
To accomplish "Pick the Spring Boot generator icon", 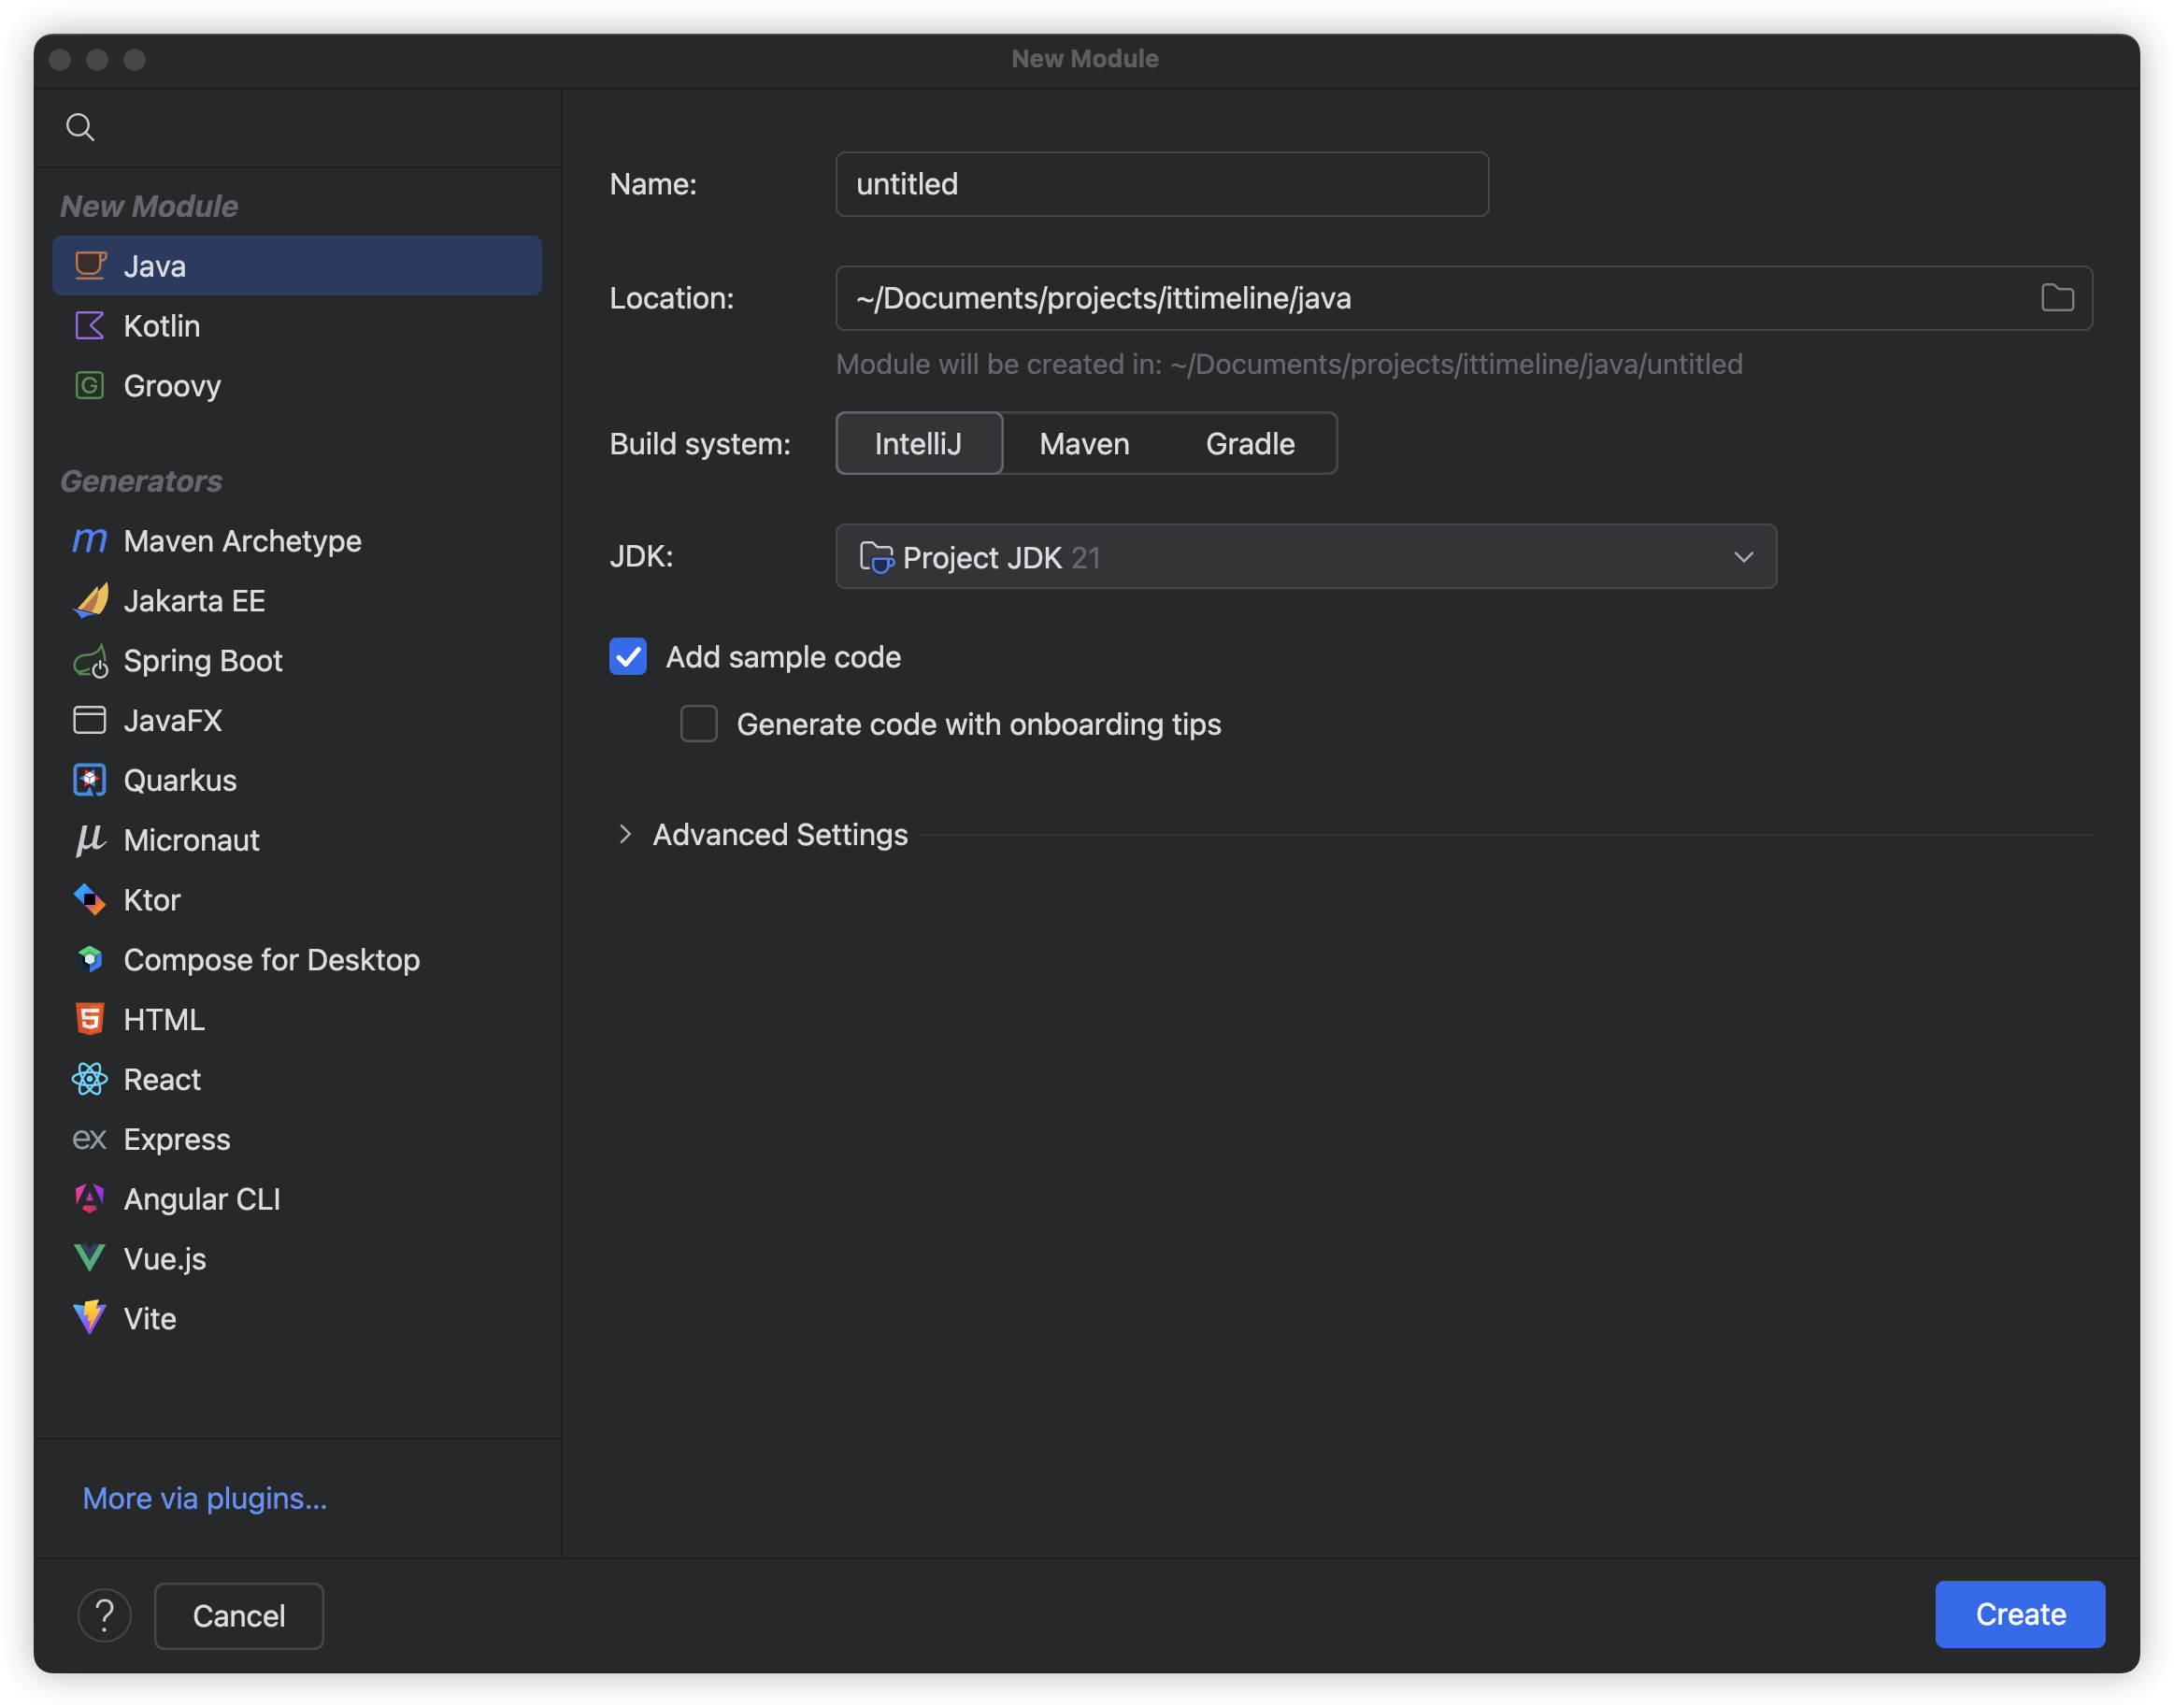I will point(90,661).
